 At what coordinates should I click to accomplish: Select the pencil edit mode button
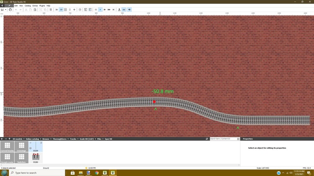[x=9, y=5]
